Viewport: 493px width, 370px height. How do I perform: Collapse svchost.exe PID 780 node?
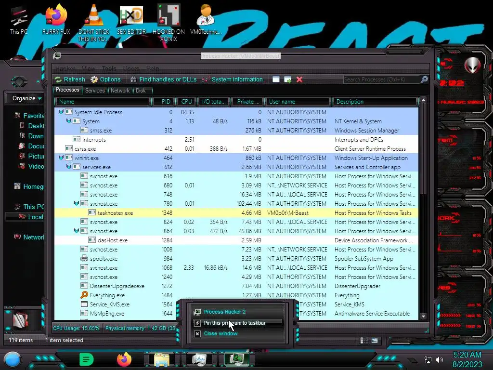pos(76,203)
